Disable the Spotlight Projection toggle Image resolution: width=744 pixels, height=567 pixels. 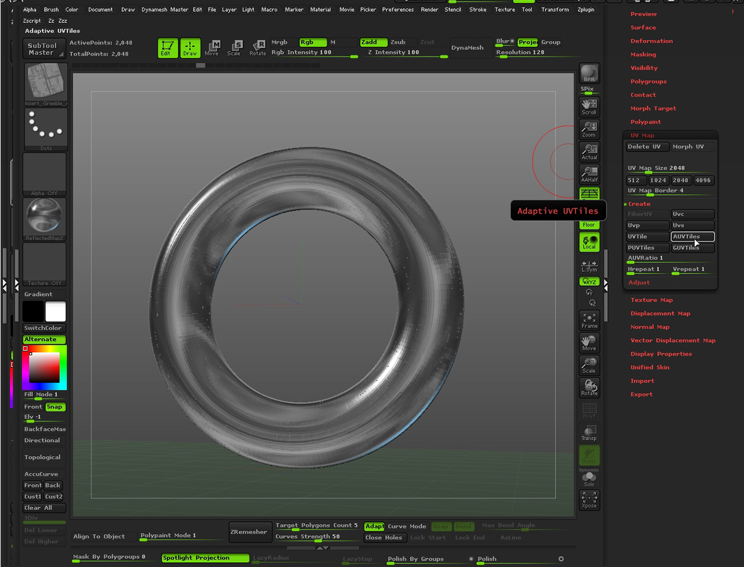tap(205, 558)
